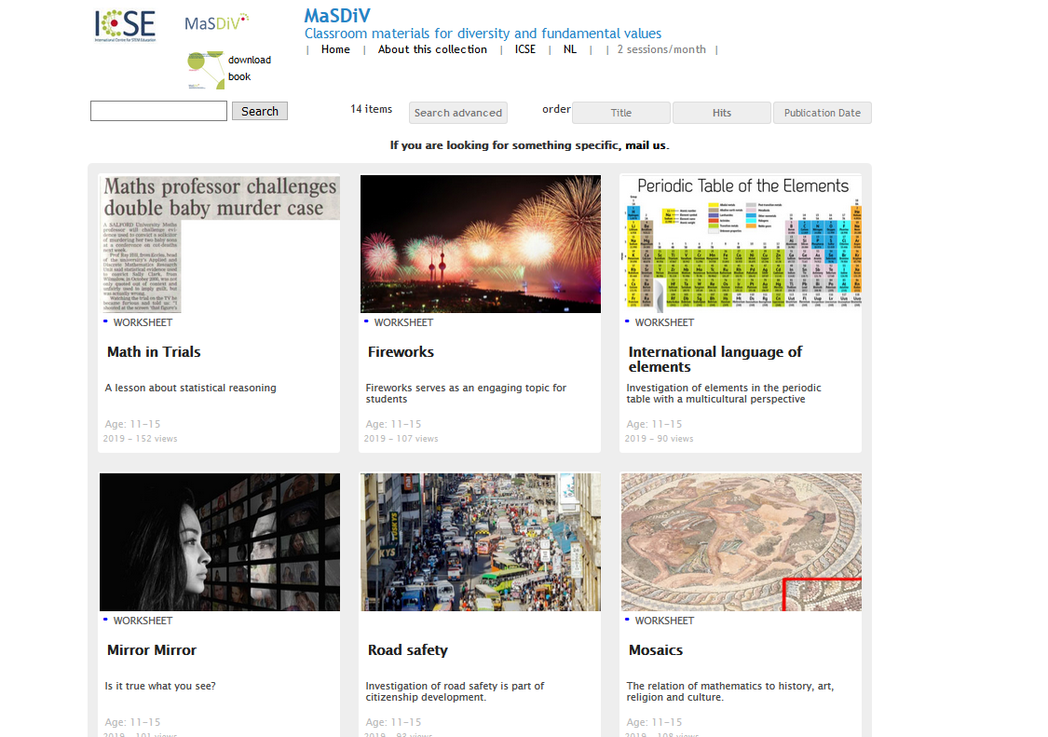Switch language to NL

click(x=569, y=50)
